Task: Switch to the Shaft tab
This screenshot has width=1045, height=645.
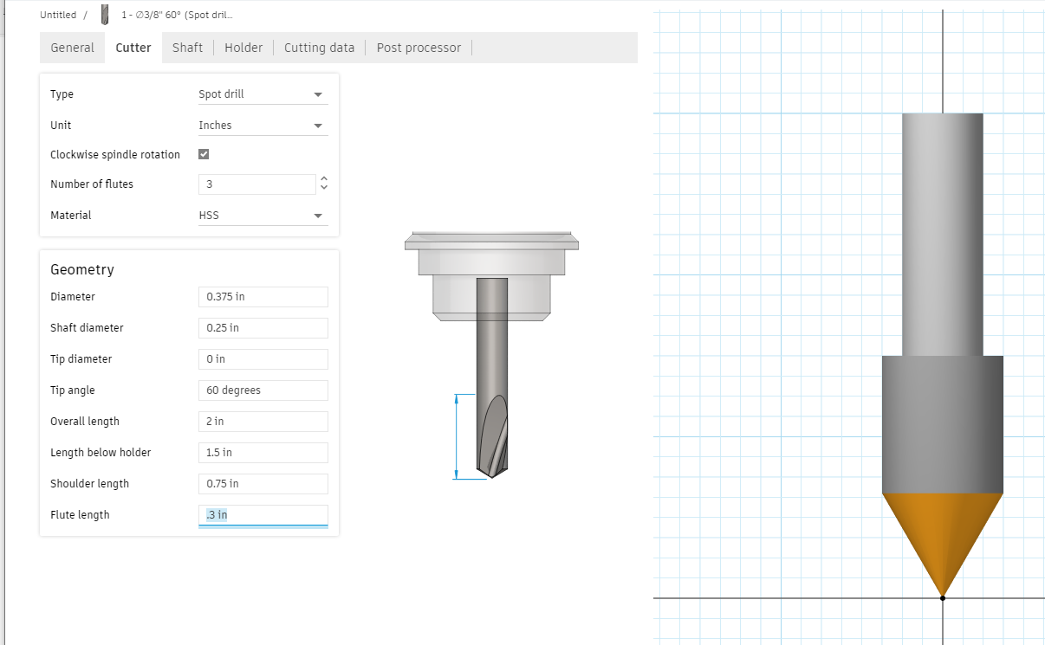Action: pyautogui.click(x=187, y=48)
